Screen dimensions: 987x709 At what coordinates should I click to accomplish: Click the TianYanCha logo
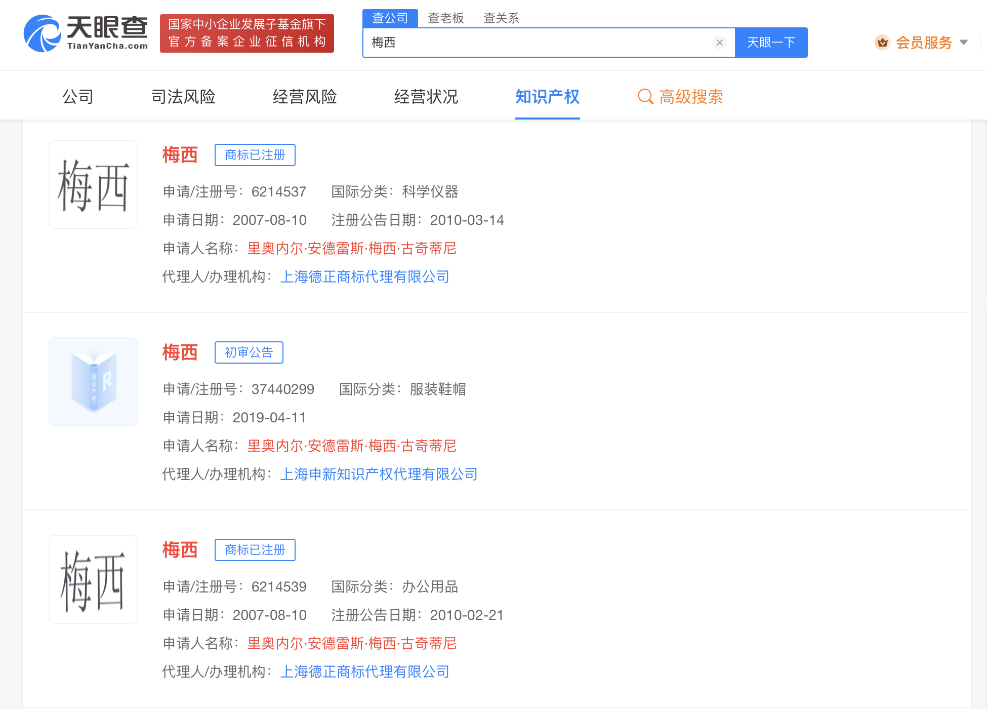point(86,33)
